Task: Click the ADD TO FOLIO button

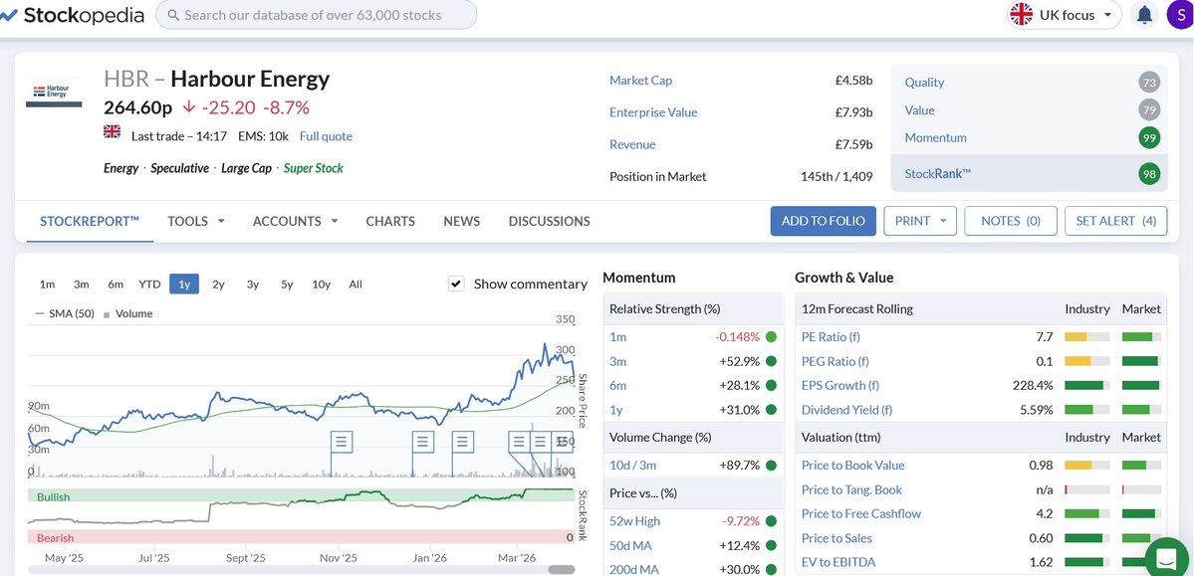Action: pyautogui.click(x=823, y=220)
